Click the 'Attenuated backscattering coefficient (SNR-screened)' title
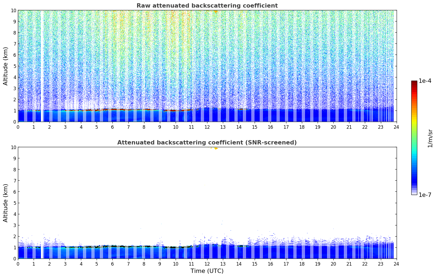The height and width of the screenshot is (277, 436). (207, 143)
